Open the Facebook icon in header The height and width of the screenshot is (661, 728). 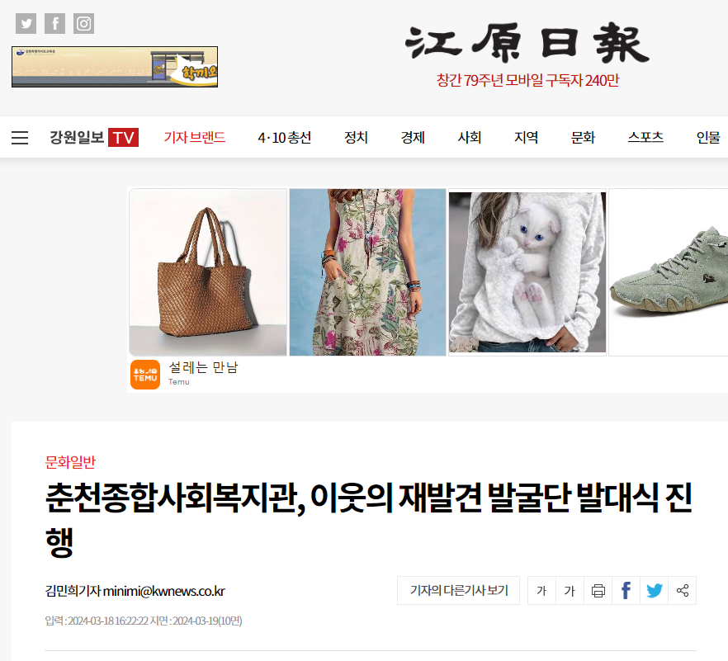(x=54, y=23)
